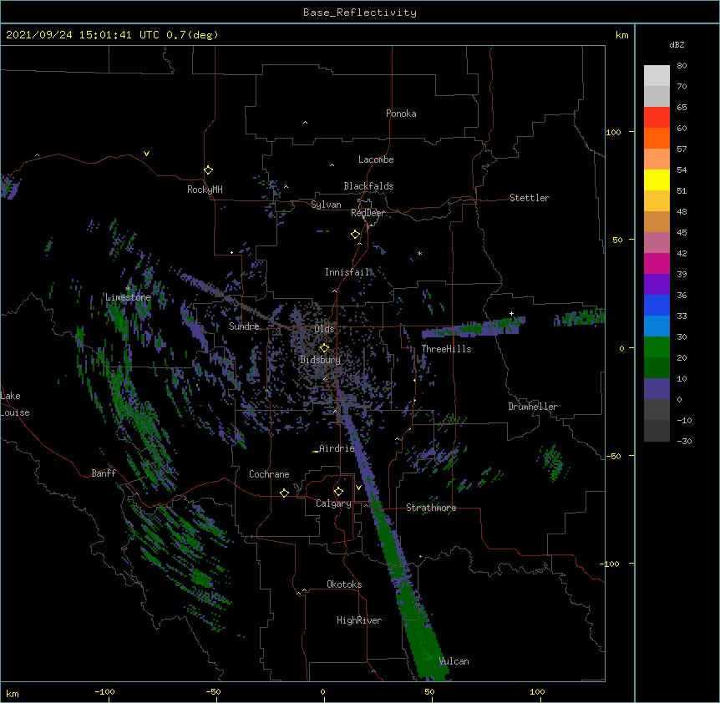Image resolution: width=720 pixels, height=703 pixels.
Task: Click the Sylvan label
Action: click(326, 205)
